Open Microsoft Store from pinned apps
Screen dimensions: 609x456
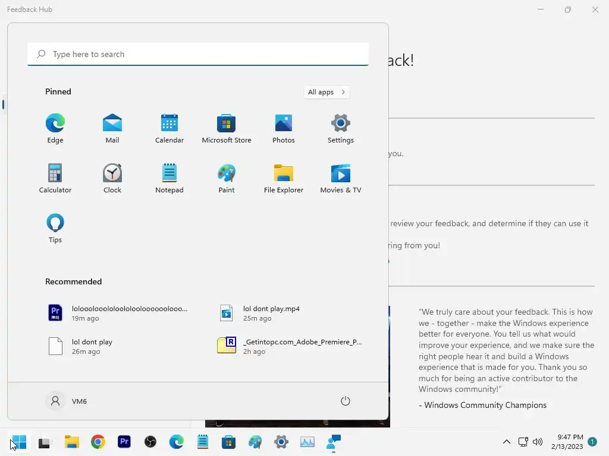[227, 129]
